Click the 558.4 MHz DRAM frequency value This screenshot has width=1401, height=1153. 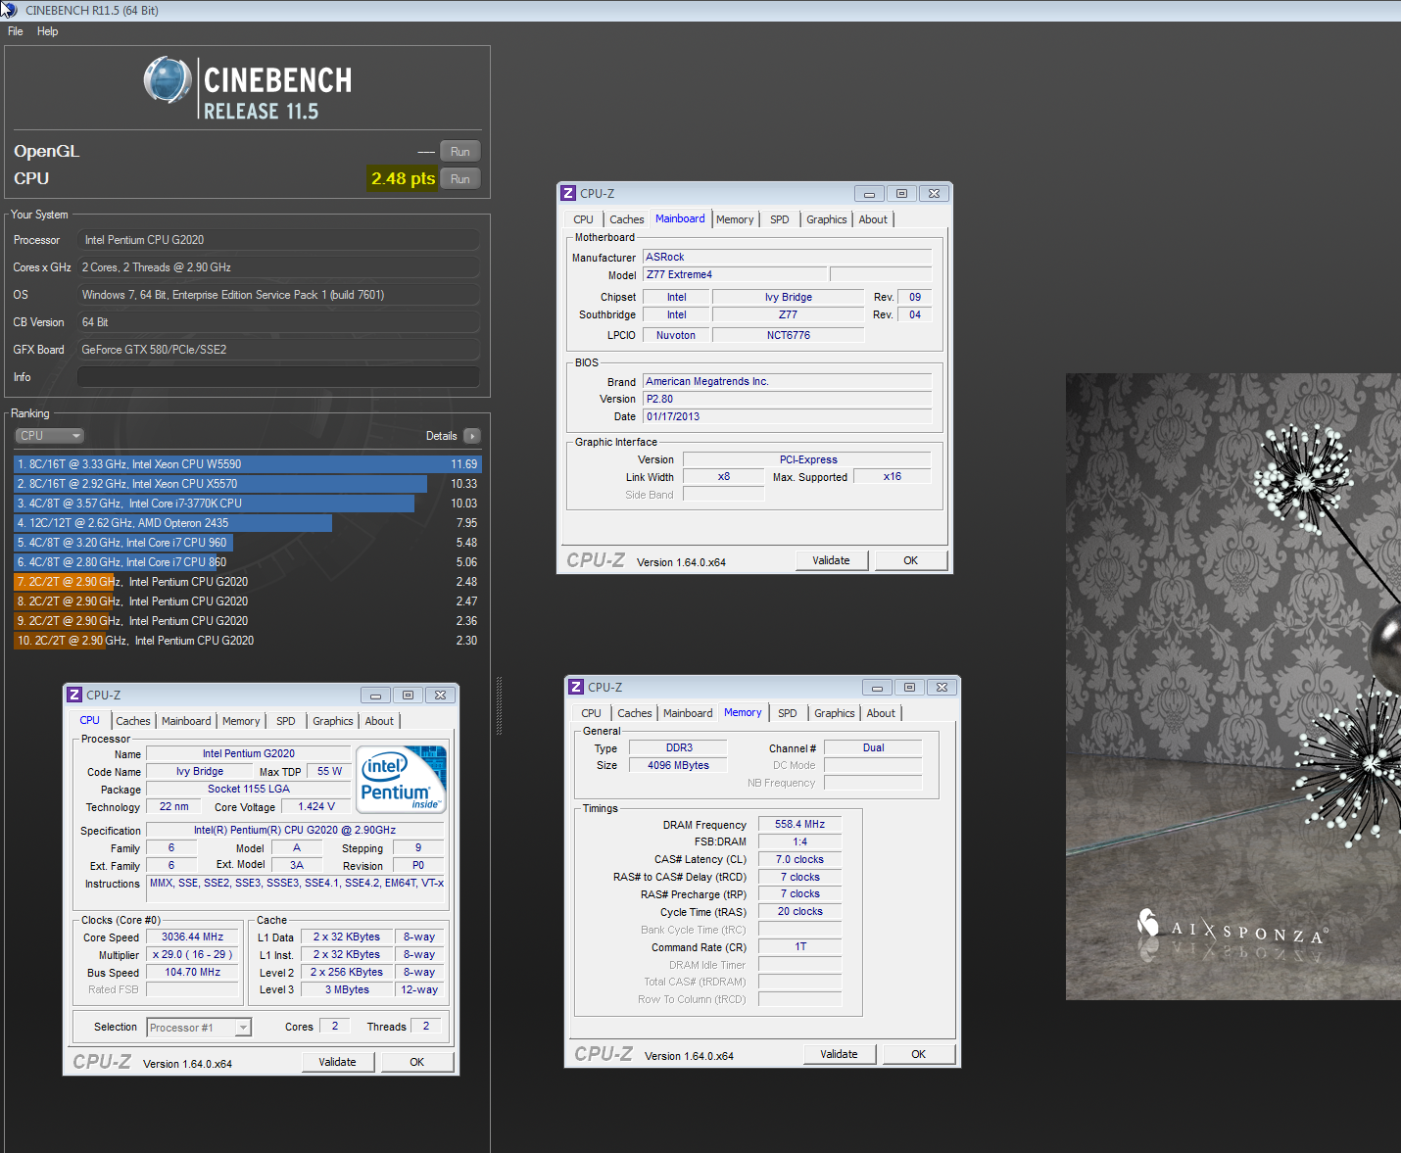[799, 825]
